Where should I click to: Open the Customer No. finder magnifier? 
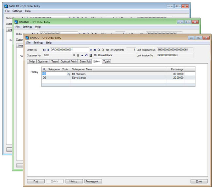click(75, 55)
